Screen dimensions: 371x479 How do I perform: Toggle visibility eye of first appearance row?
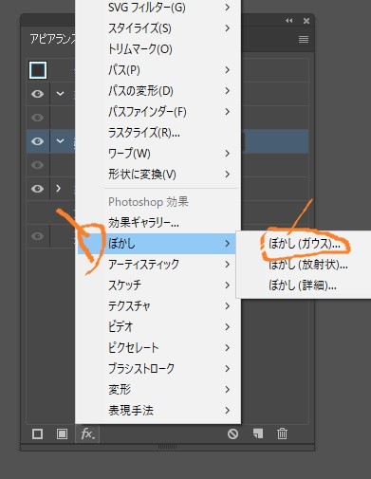click(x=38, y=94)
